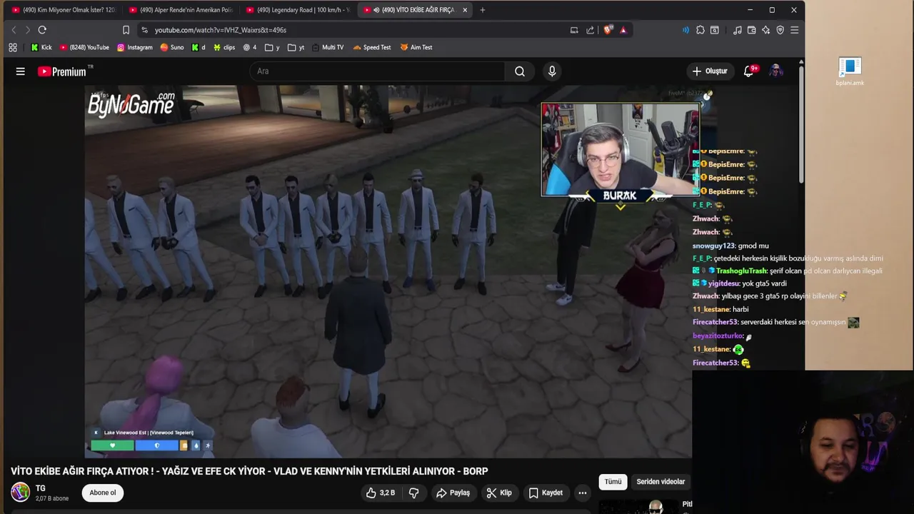Bookmark this page icon
914x514 pixels.
click(x=126, y=30)
